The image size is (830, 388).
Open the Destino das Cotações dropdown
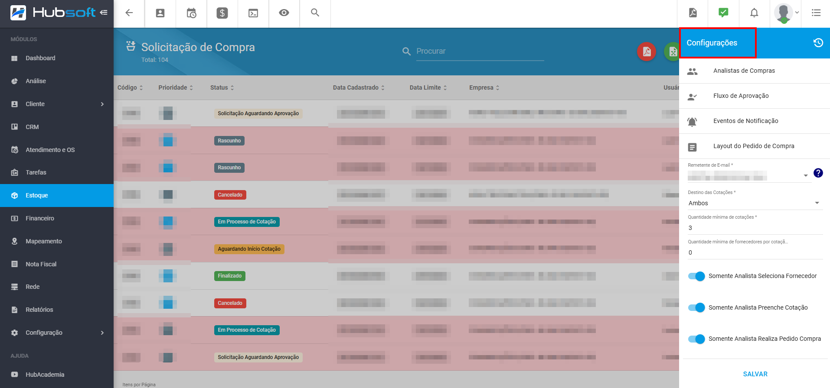point(755,203)
